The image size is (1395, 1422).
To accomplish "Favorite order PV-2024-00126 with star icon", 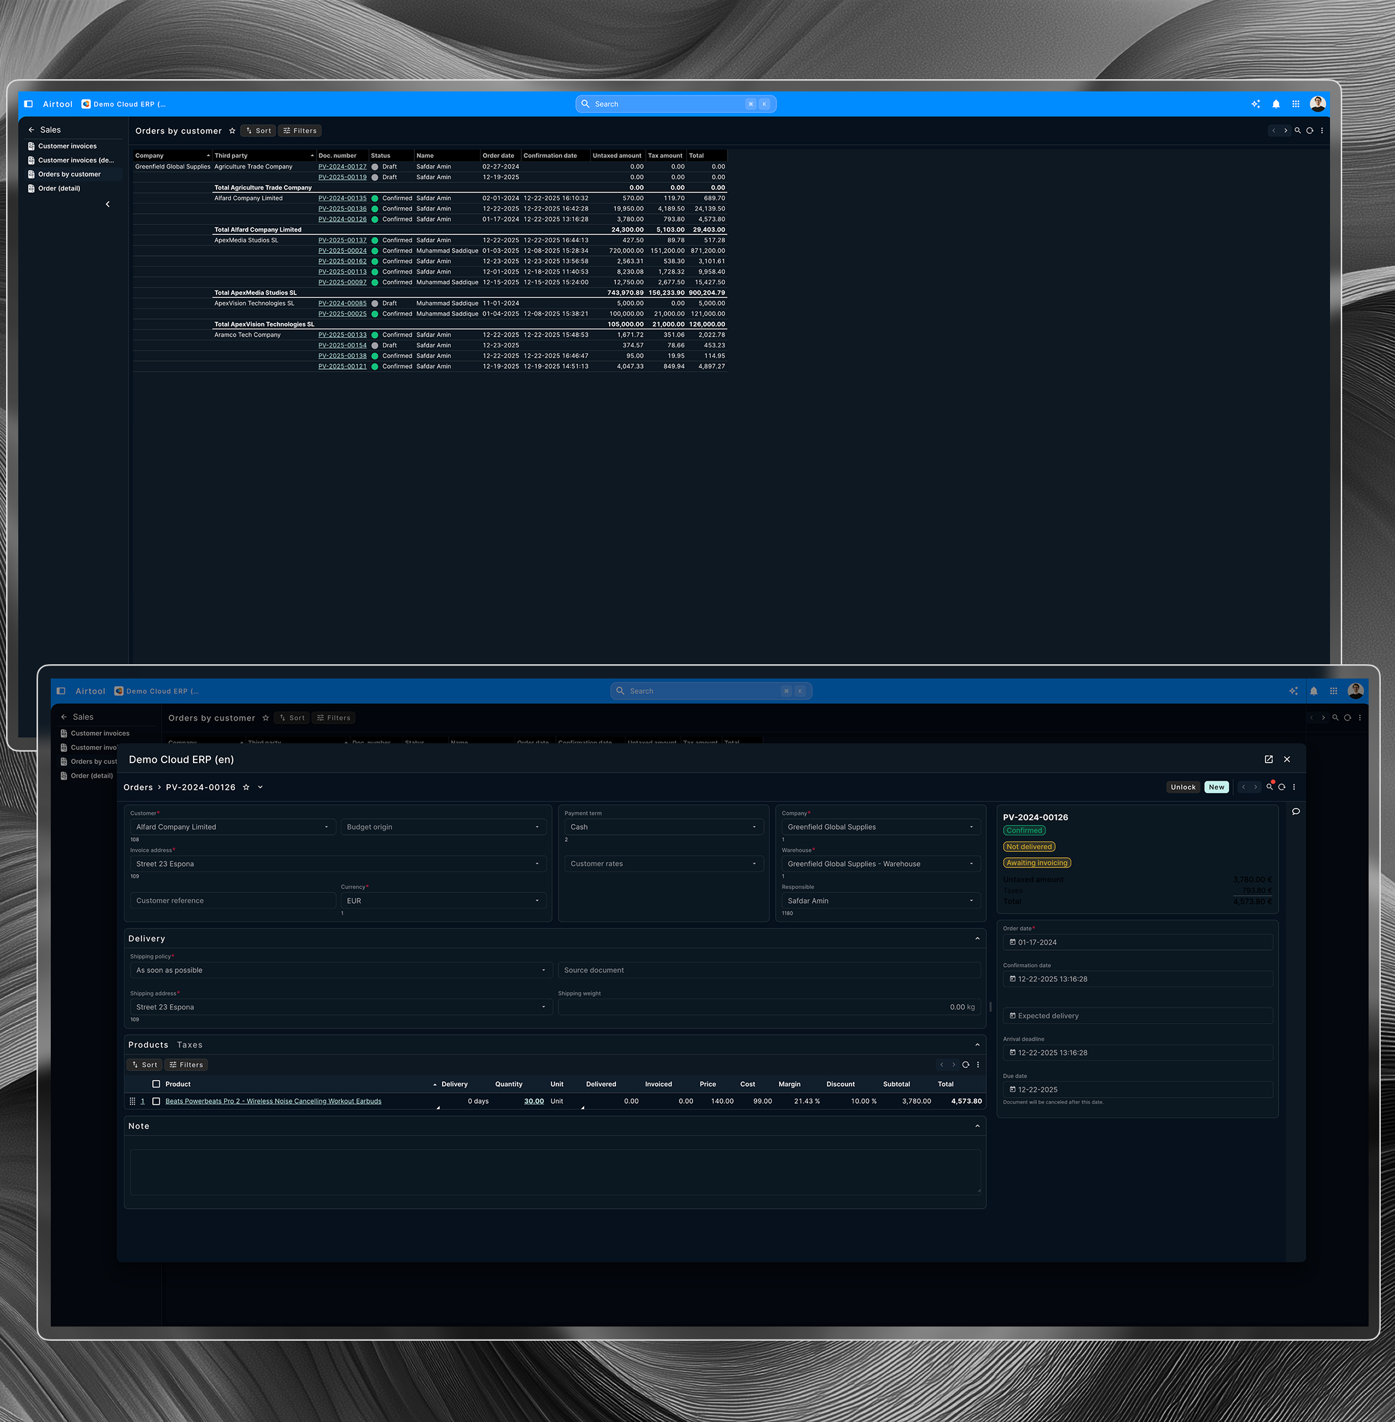I will click(246, 788).
